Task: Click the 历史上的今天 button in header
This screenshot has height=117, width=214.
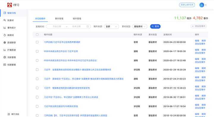Action: [x=187, y=5]
